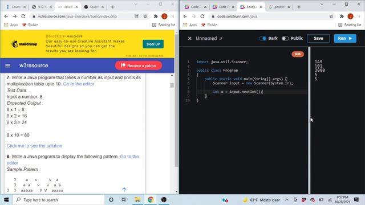Image resolution: width=365 pixels, height=205 pixels.
Task: Click the code.sololearn.com address bar
Action: point(237,17)
